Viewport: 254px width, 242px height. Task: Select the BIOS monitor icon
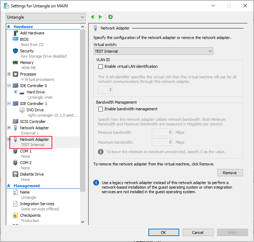15,39
